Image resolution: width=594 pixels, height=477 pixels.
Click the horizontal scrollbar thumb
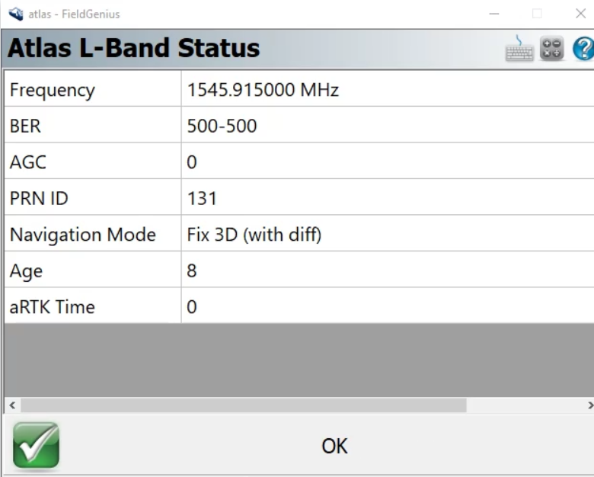click(244, 405)
